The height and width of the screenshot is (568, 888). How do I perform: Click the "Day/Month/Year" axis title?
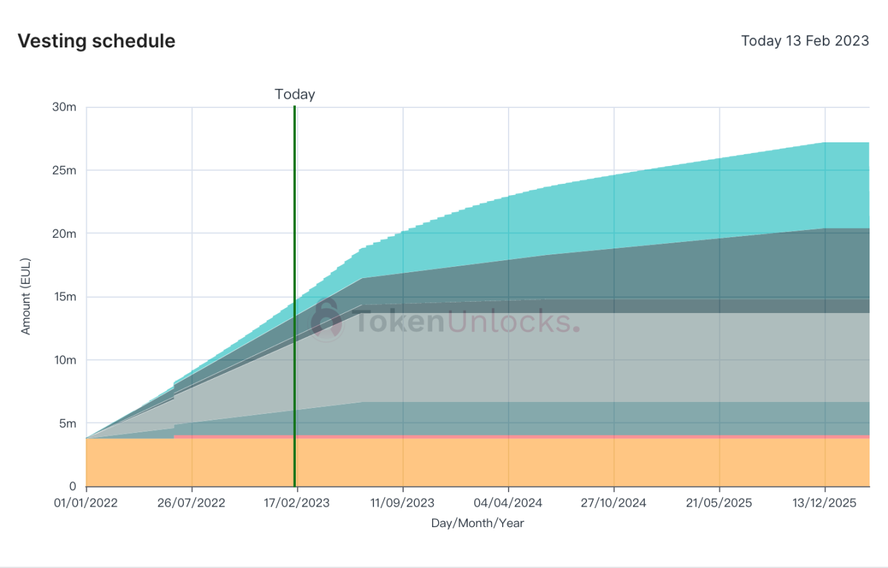(x=478, y=523)
